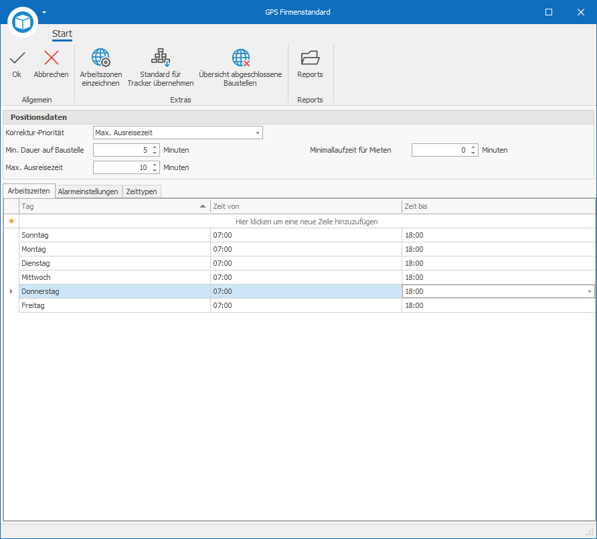Select the Start ribbon tab
This screenshot has height=539, width=597.
[x=62, y=34]
